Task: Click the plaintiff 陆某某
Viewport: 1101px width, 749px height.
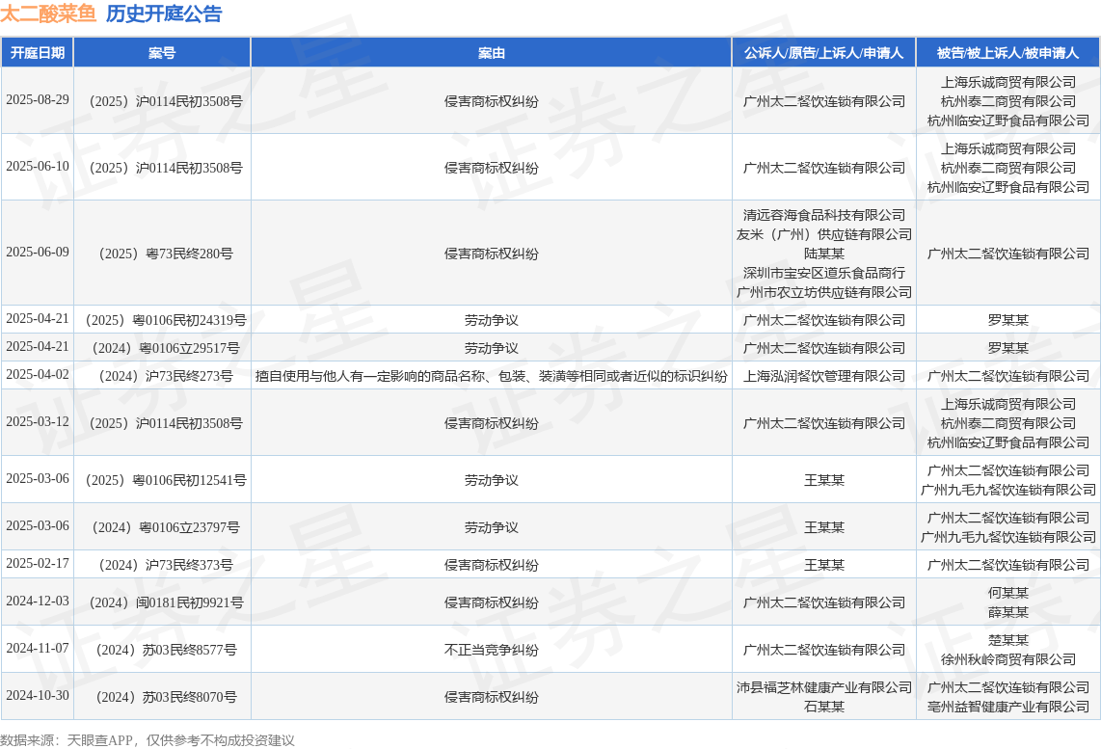Action: tap(824, 254)
